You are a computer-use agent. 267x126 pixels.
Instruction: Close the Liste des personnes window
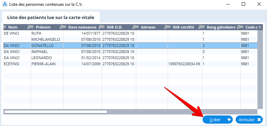tap(259, 4)
